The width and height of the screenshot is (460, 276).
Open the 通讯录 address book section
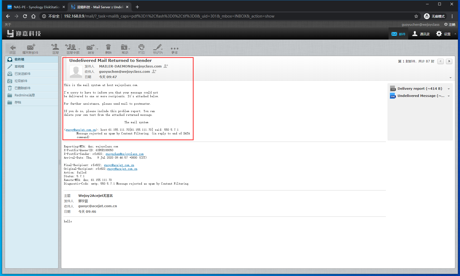coord(421,34)
